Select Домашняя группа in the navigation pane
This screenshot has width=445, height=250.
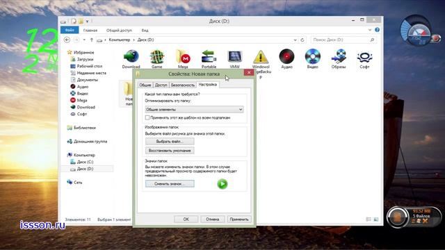pos(90,141)
